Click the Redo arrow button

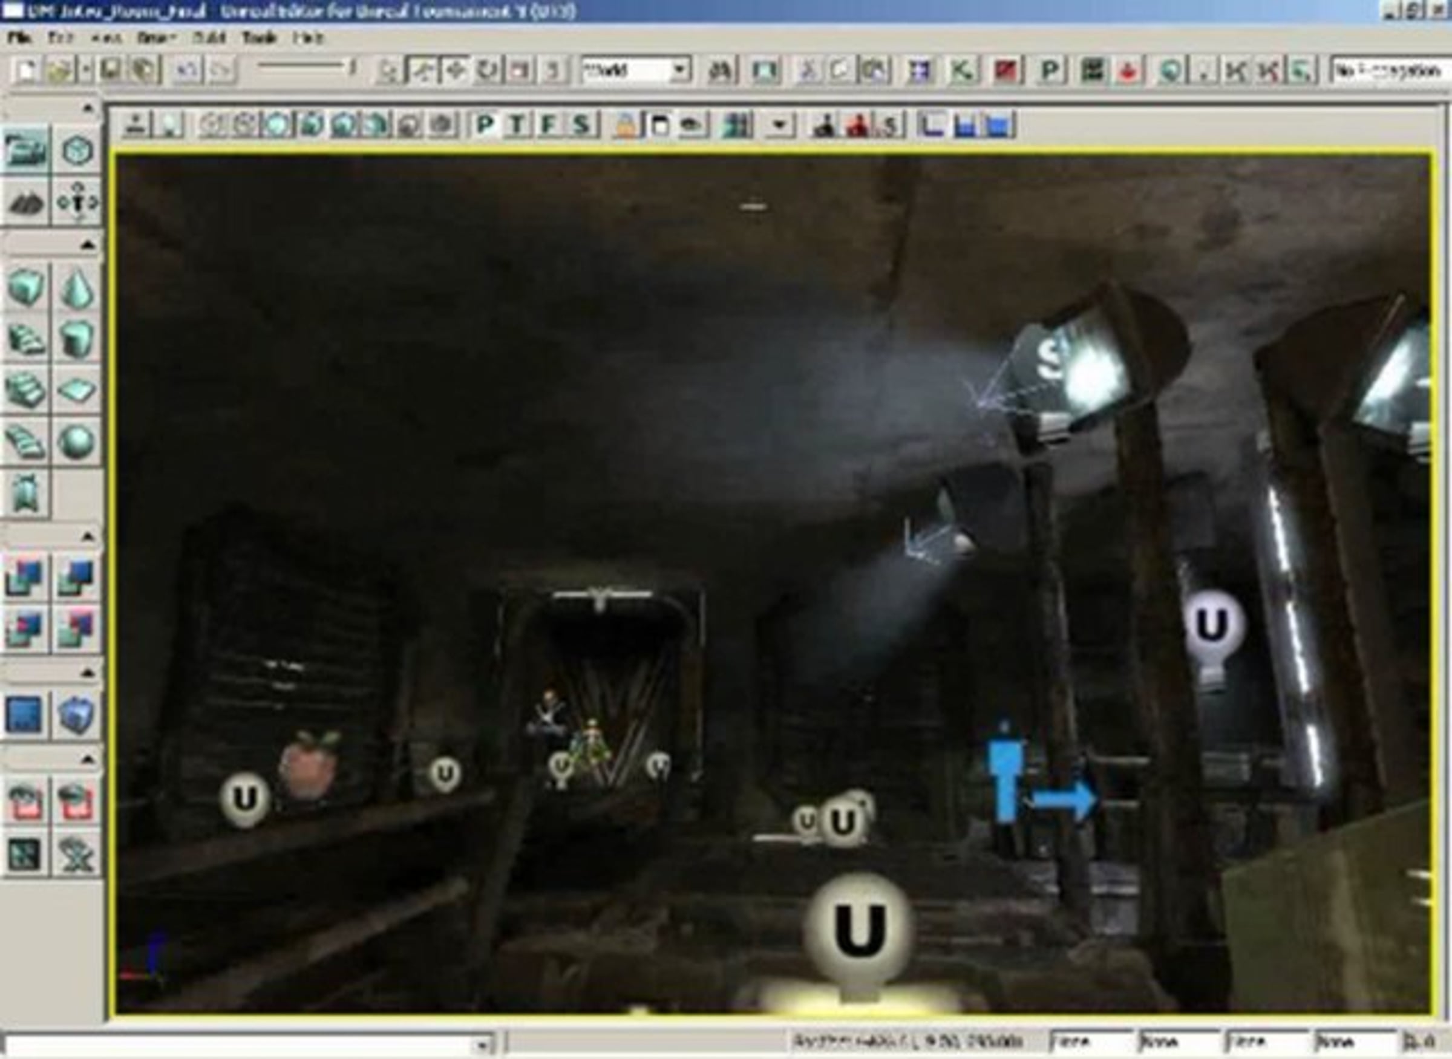tap(220, 71)
